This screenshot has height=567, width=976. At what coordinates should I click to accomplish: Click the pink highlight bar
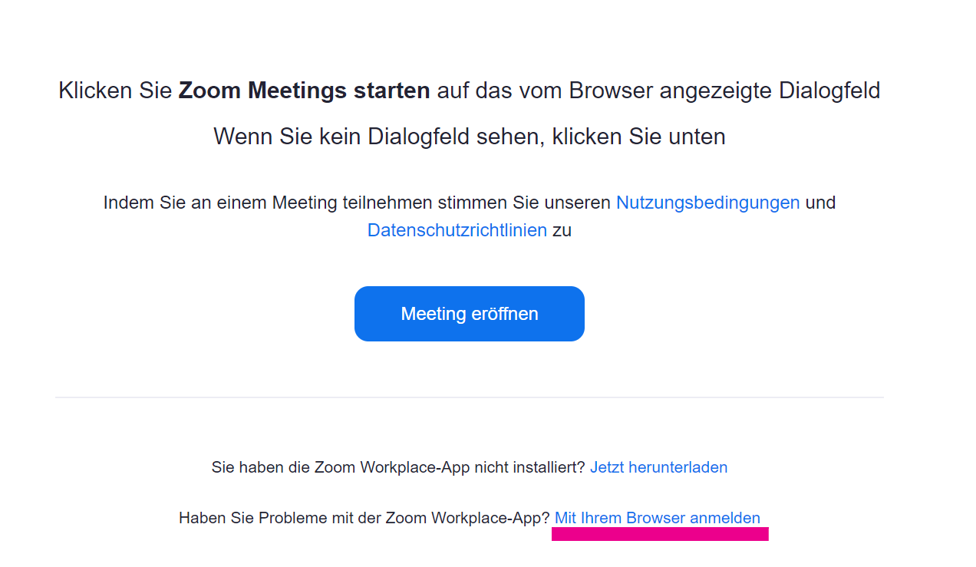click(660, 534)
